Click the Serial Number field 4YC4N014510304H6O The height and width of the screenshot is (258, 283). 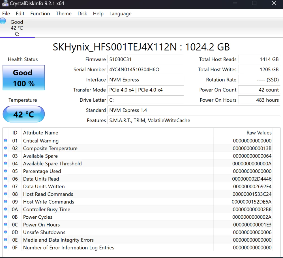145,70
